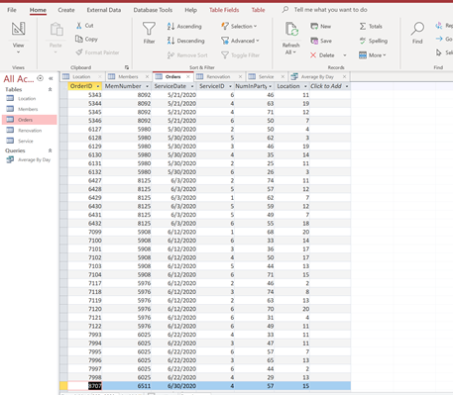The height and width of the screenshot is (395, 453).
Task: Collapse the Queries group
Action: (50, 150)
